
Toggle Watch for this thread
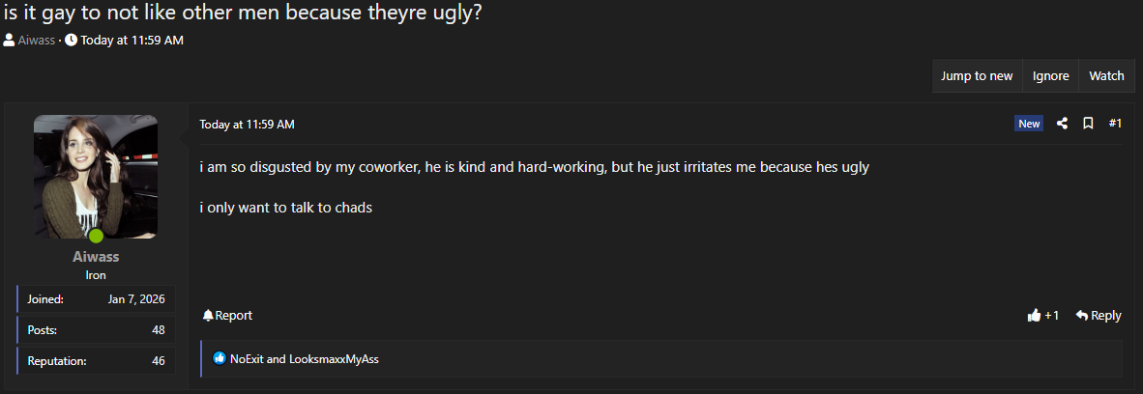(1106, 76)
